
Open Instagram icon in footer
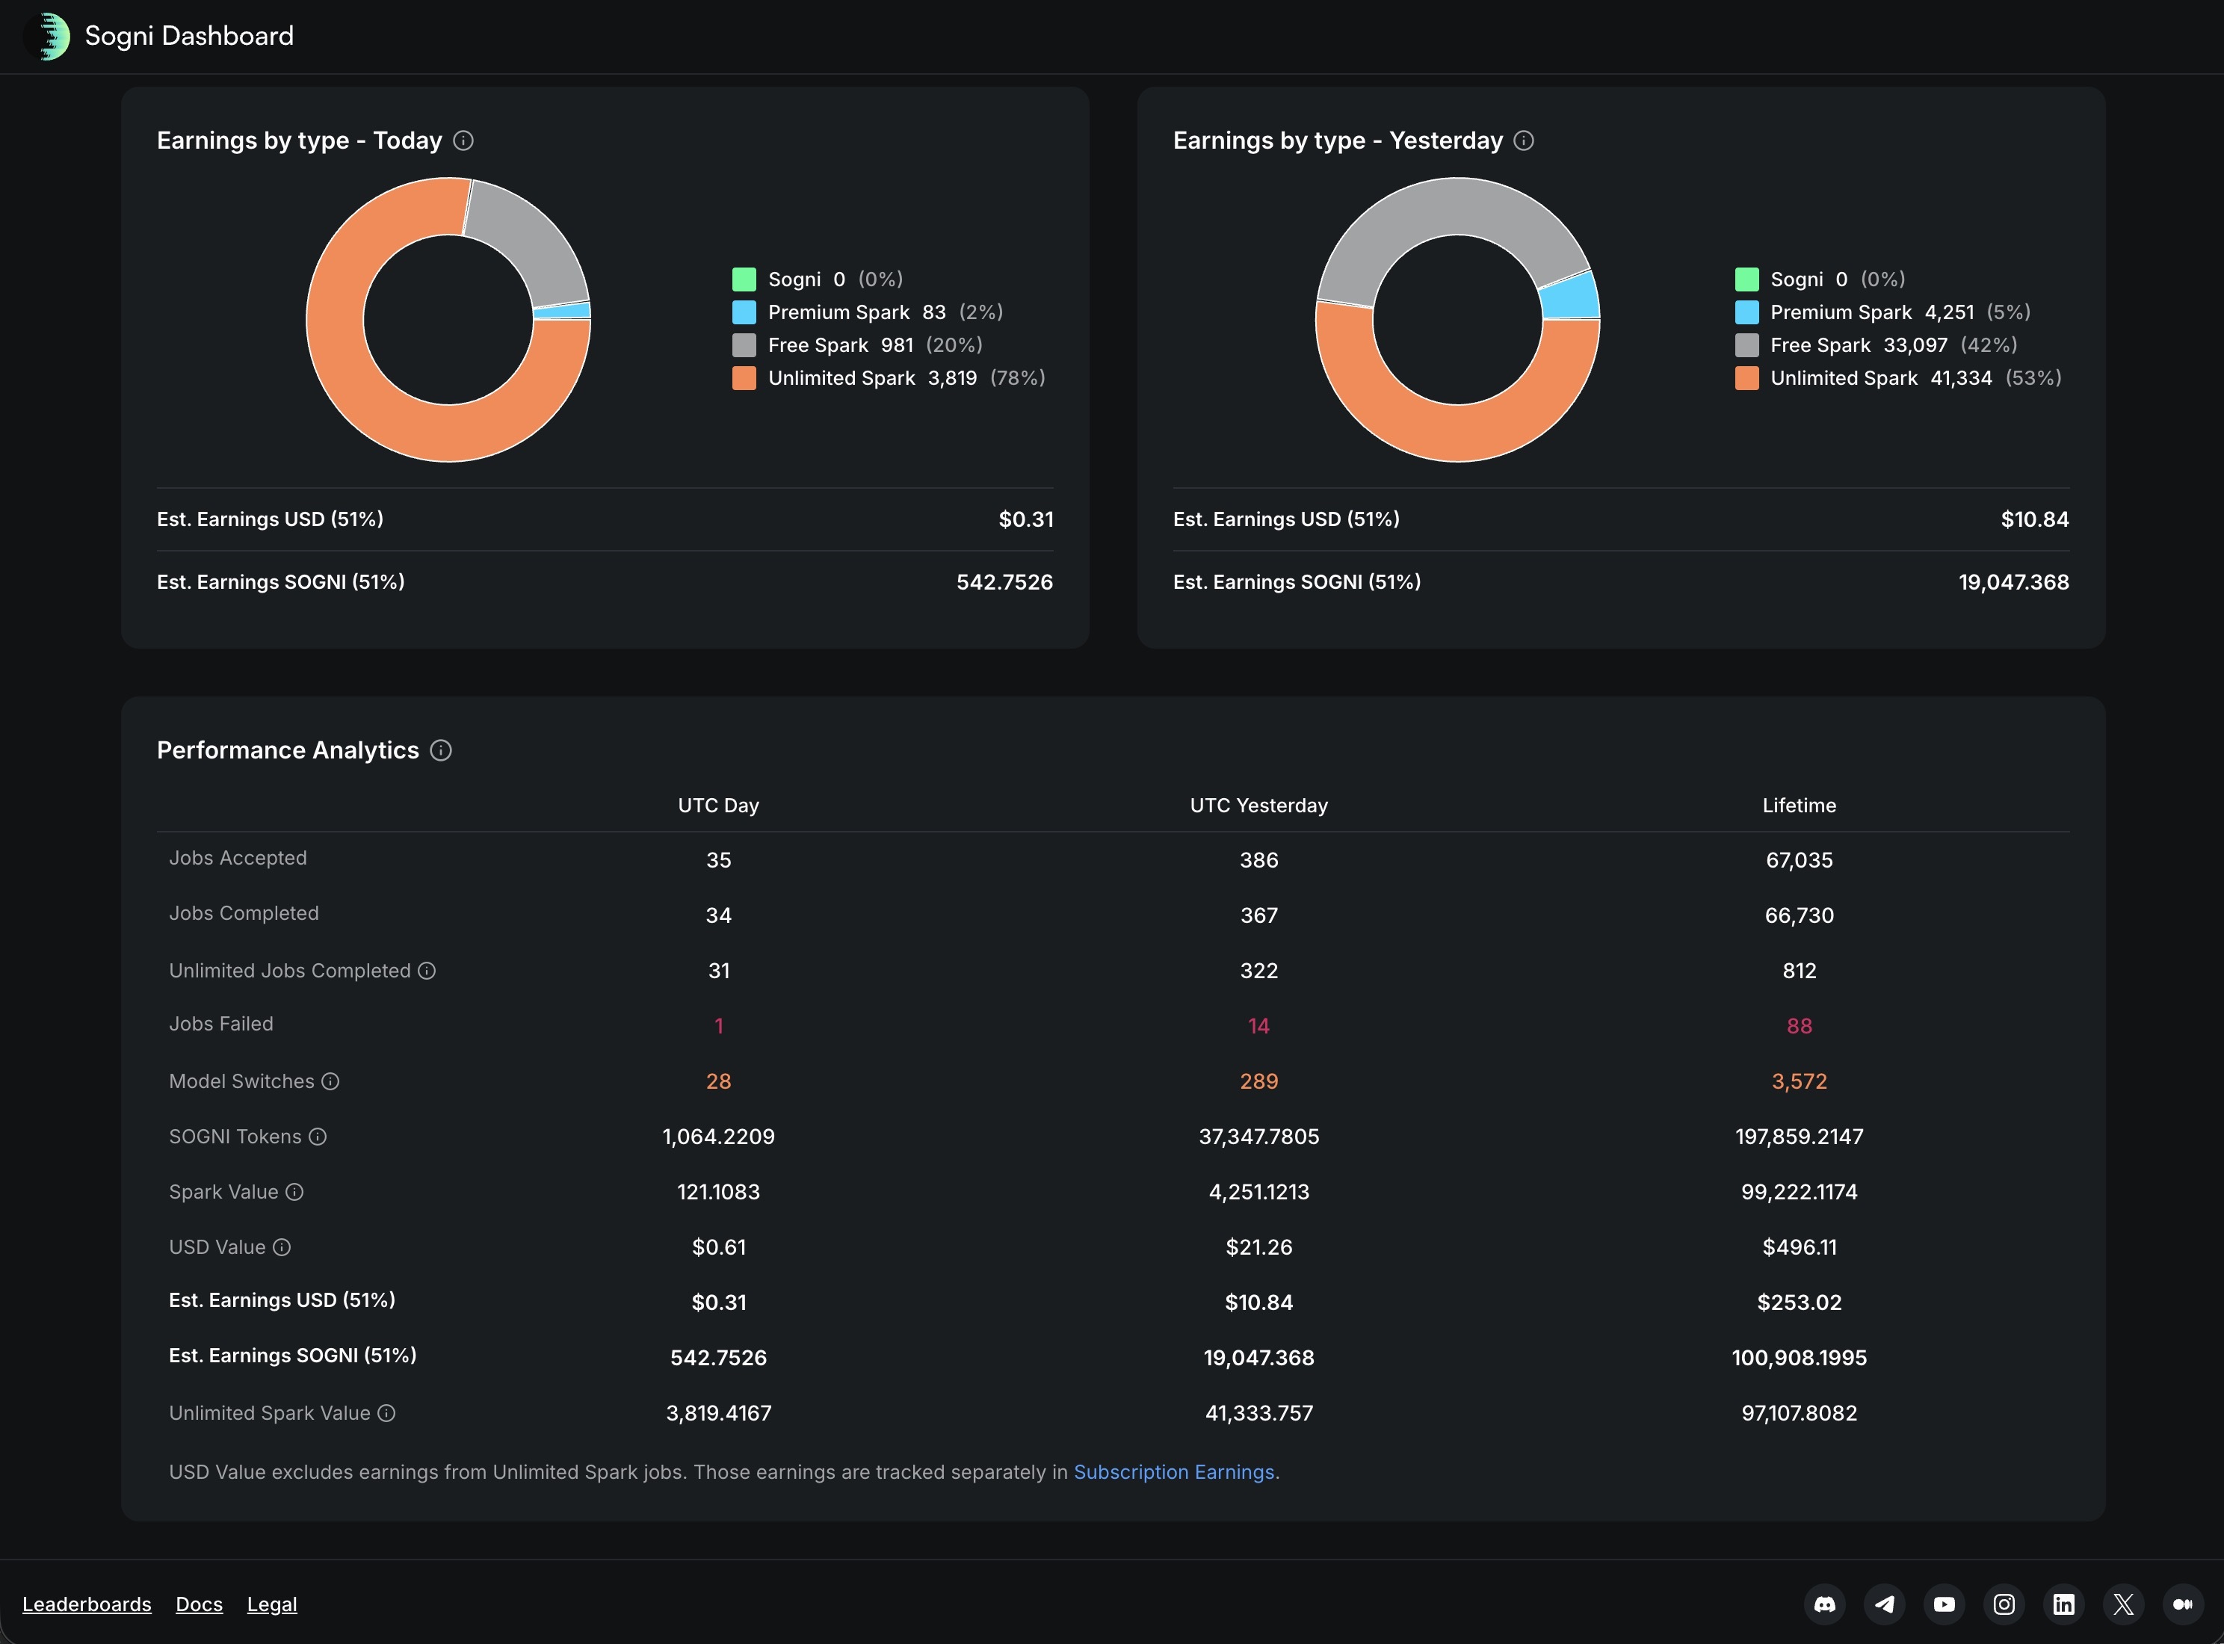click(2004, 1604)
